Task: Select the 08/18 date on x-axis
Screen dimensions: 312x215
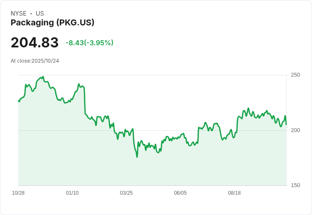Action: click(234, 193)
